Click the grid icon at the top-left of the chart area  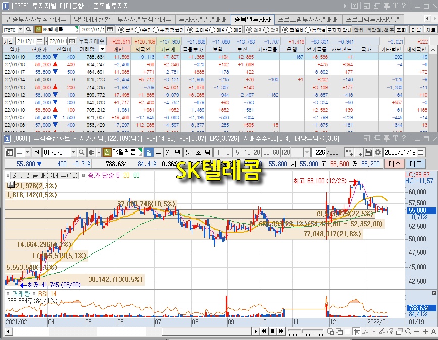coord(11,184)
